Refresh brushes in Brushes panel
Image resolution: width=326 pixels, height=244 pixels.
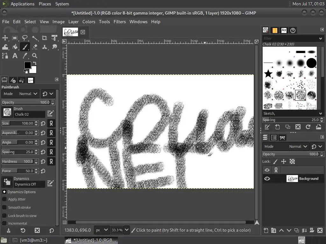308,127
